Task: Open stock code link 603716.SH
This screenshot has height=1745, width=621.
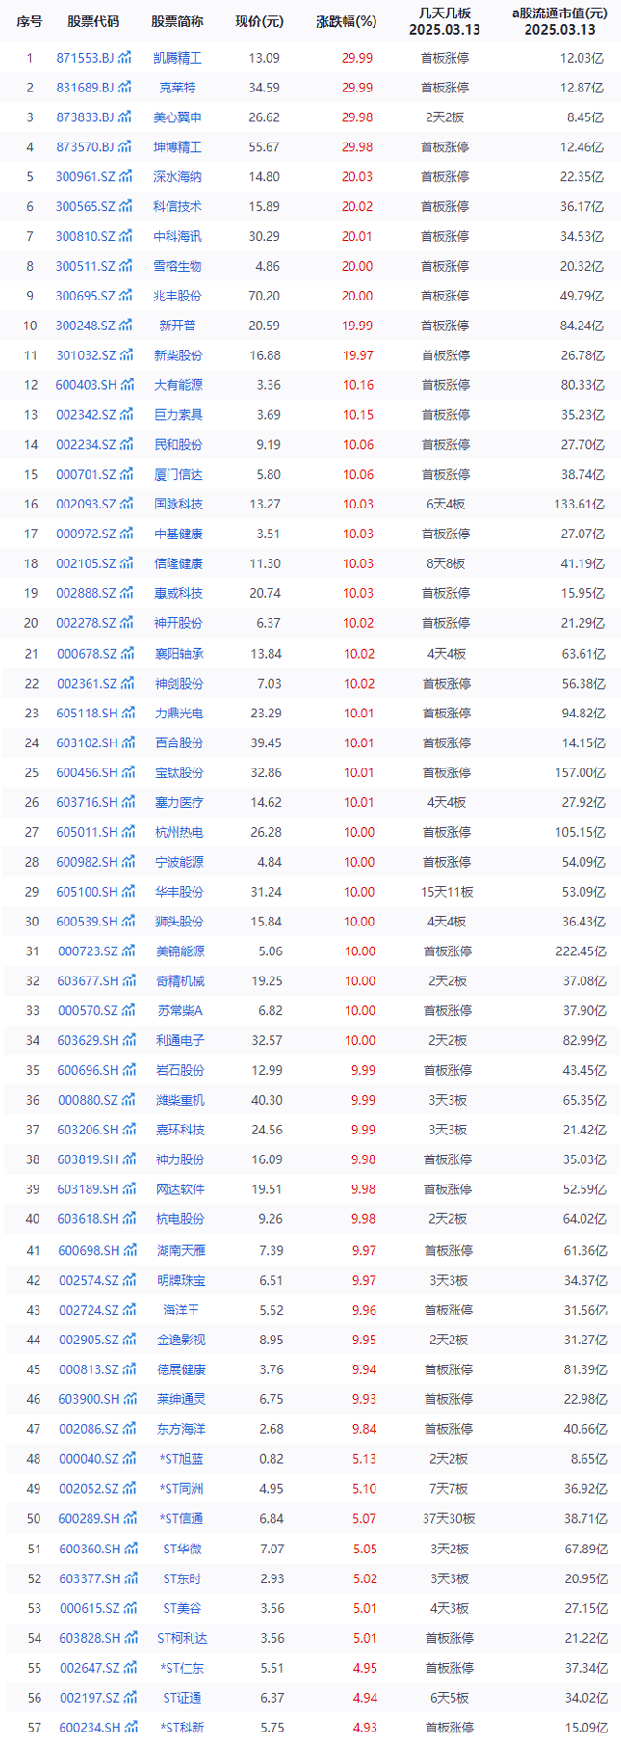Action: [88, 802]
